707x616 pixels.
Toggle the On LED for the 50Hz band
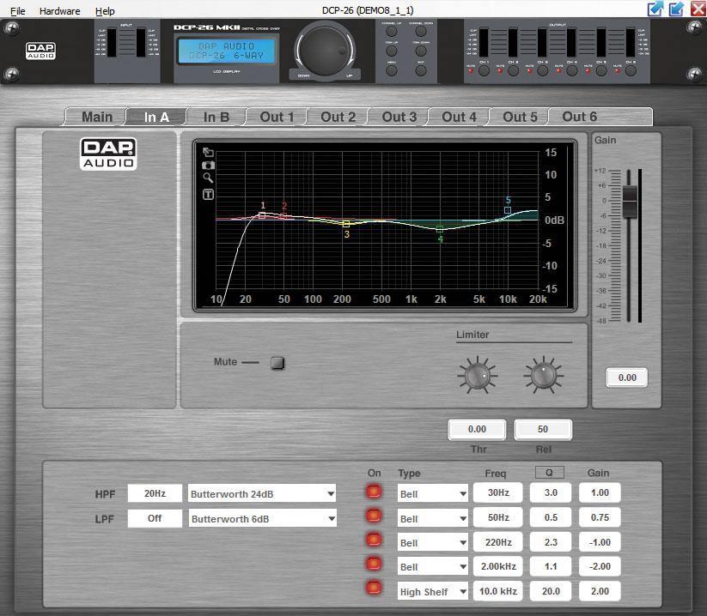[374, 515]
